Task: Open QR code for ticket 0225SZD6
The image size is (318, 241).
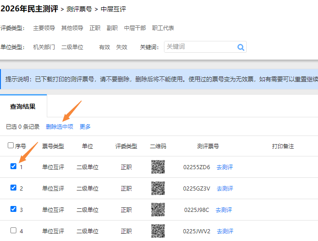Action: coord(158,167)
